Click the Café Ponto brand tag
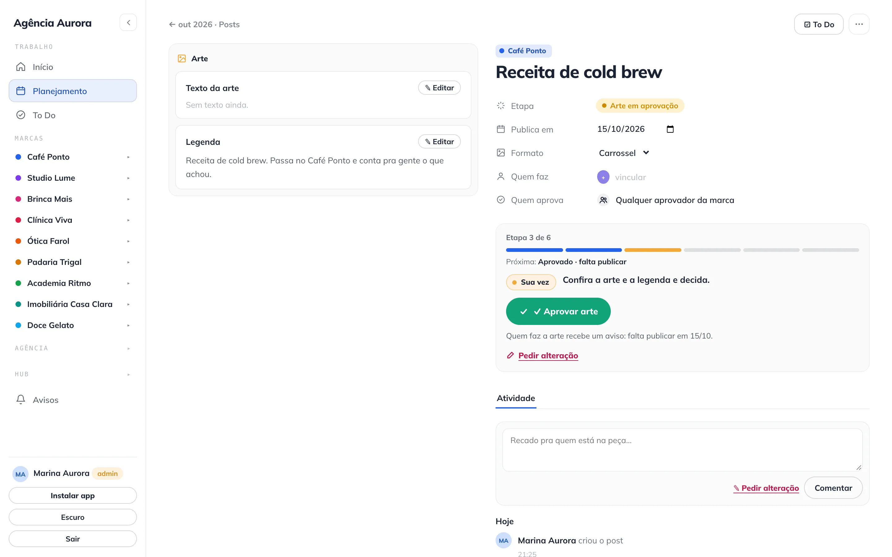Screen dimensions: 892x557 [523, 51]
